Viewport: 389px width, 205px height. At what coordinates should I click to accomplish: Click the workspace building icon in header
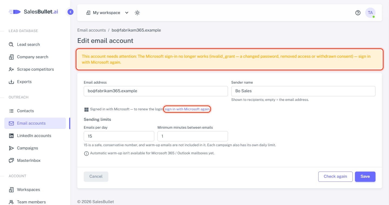[88, 13]
